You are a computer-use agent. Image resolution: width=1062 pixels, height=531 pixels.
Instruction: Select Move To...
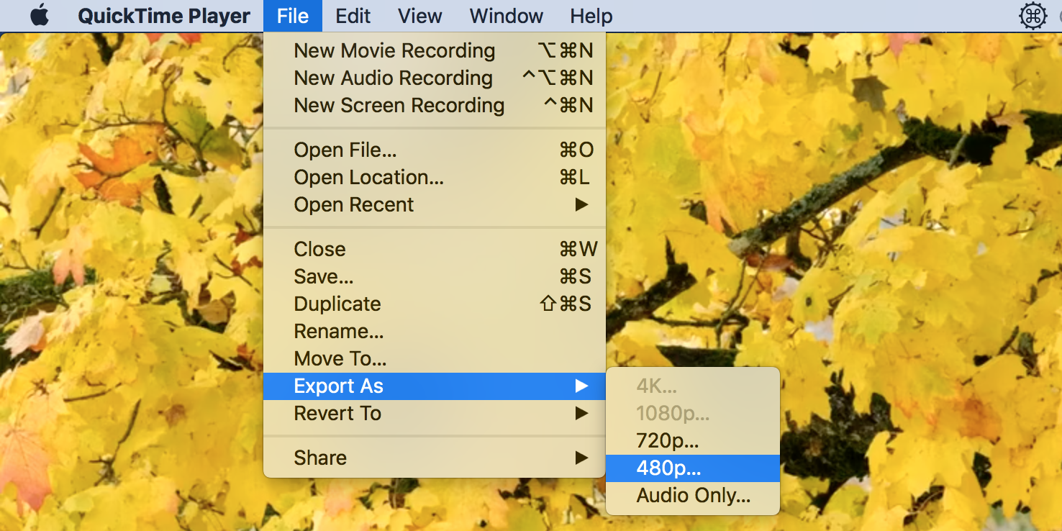(x=340, y=358)
